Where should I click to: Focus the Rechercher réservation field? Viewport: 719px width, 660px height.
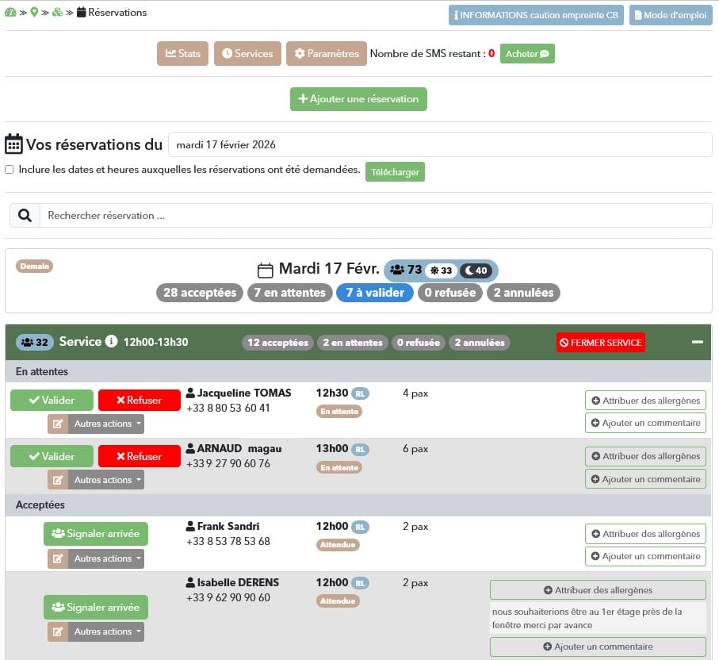pyautogui.click(x=376, y=216)
